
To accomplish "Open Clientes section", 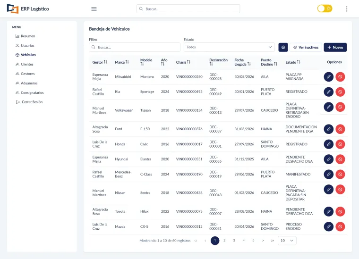I will pos(24,64).
